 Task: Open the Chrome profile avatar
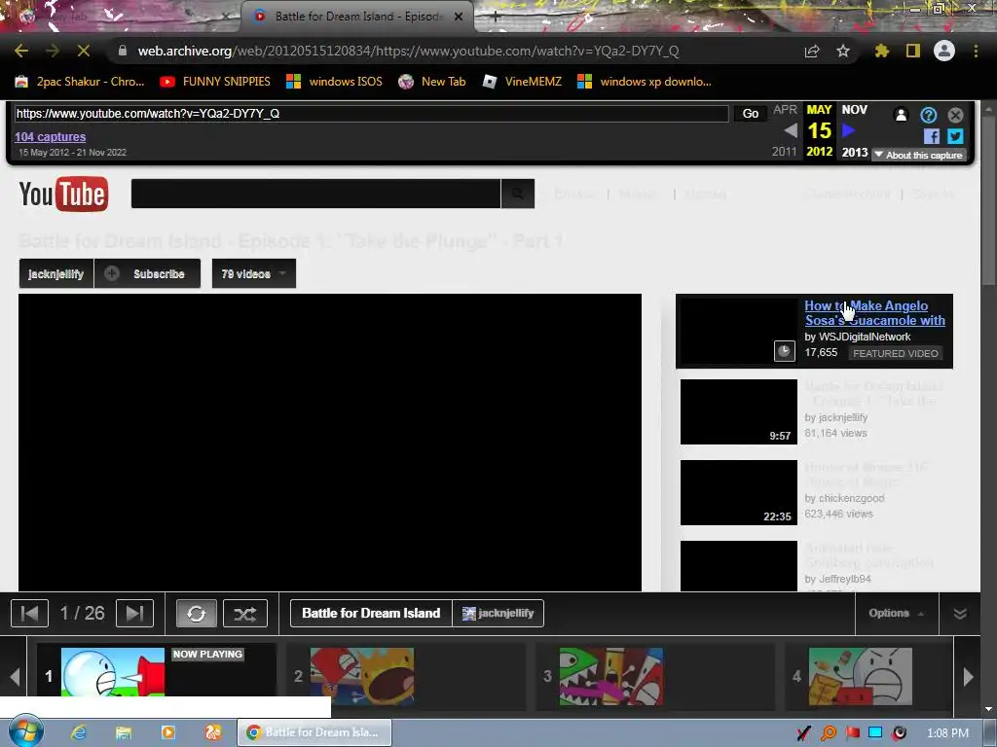click(x=944, y=51)
